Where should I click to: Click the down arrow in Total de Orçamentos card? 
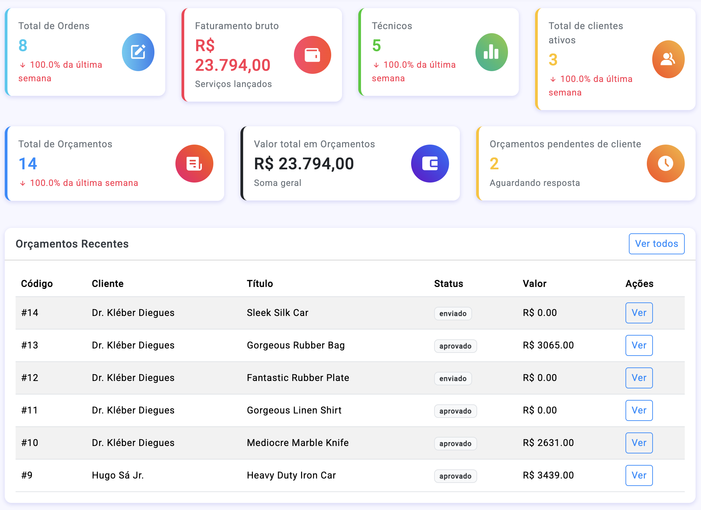23,183
